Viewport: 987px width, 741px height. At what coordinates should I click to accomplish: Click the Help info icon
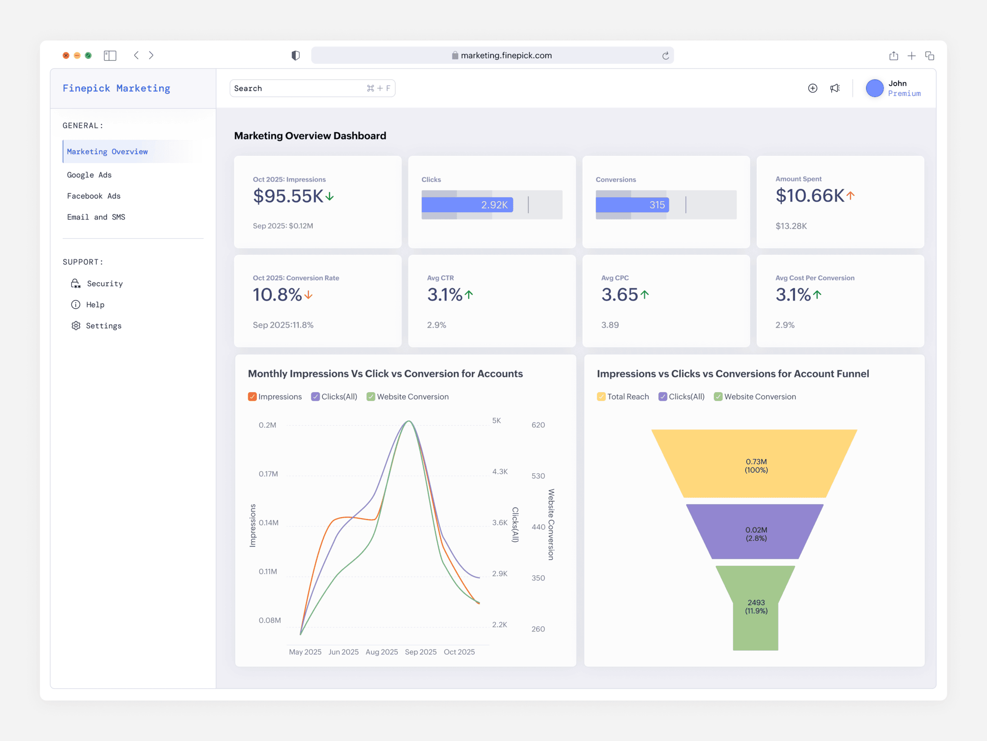point(76,304)
